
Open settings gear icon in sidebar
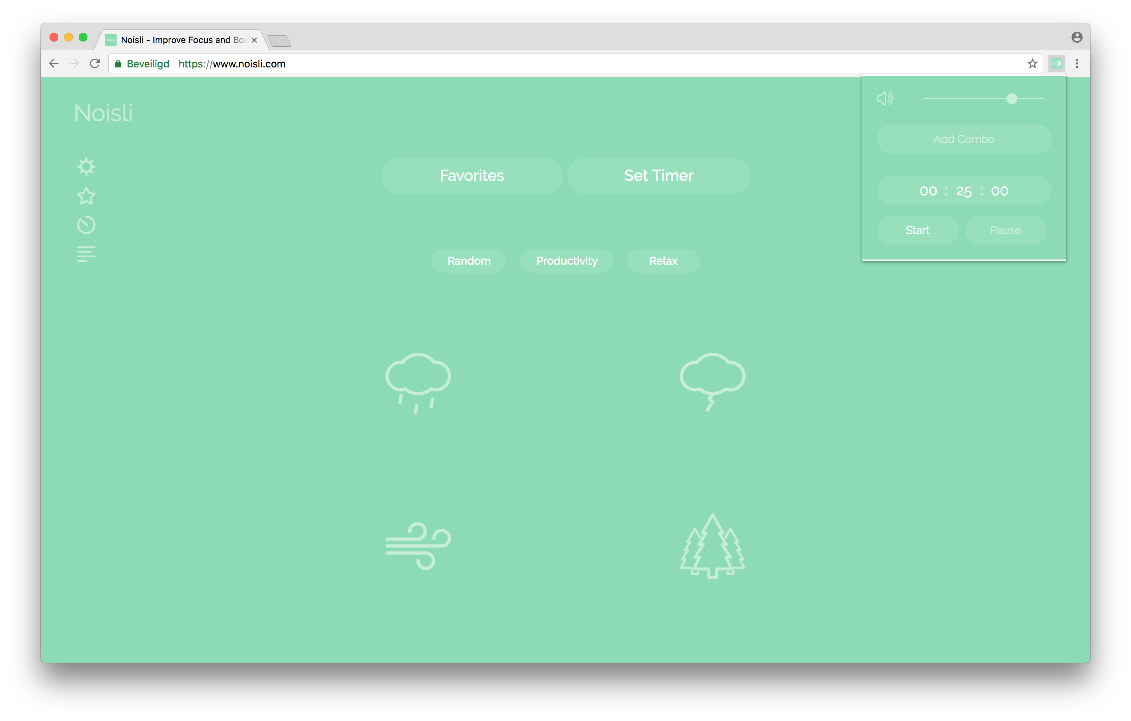(86, 166)
